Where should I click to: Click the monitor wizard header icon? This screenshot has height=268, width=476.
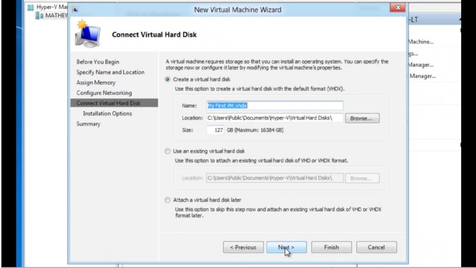point(88,34)
